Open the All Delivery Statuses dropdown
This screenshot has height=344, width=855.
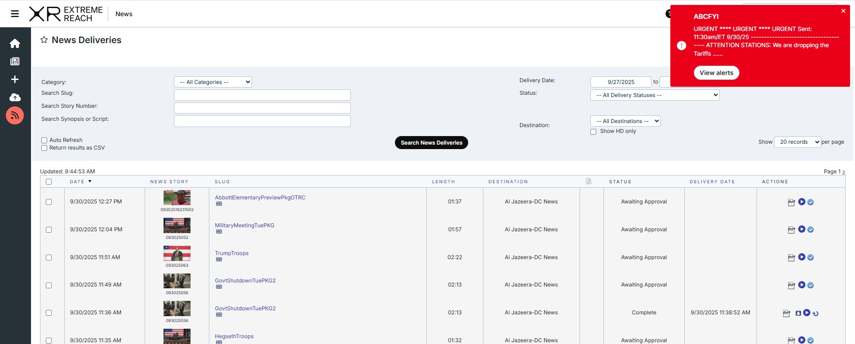click(x=655, y=95)
